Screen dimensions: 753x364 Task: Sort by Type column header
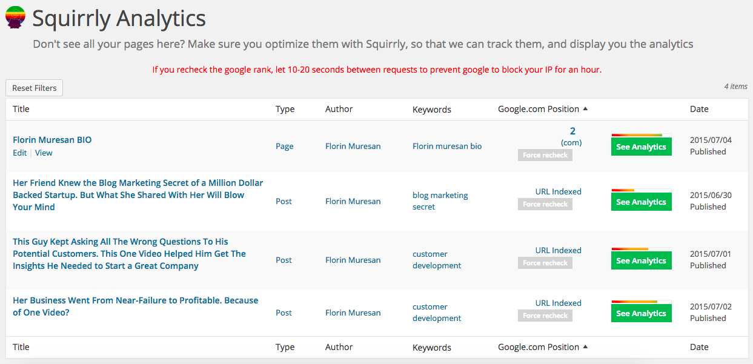click(x=285, y=109)
